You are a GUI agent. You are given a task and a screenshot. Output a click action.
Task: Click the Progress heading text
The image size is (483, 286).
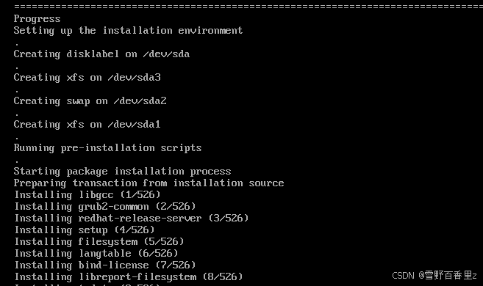37,19
